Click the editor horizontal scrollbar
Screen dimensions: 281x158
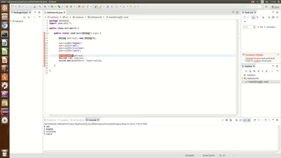tap(142, 115)
